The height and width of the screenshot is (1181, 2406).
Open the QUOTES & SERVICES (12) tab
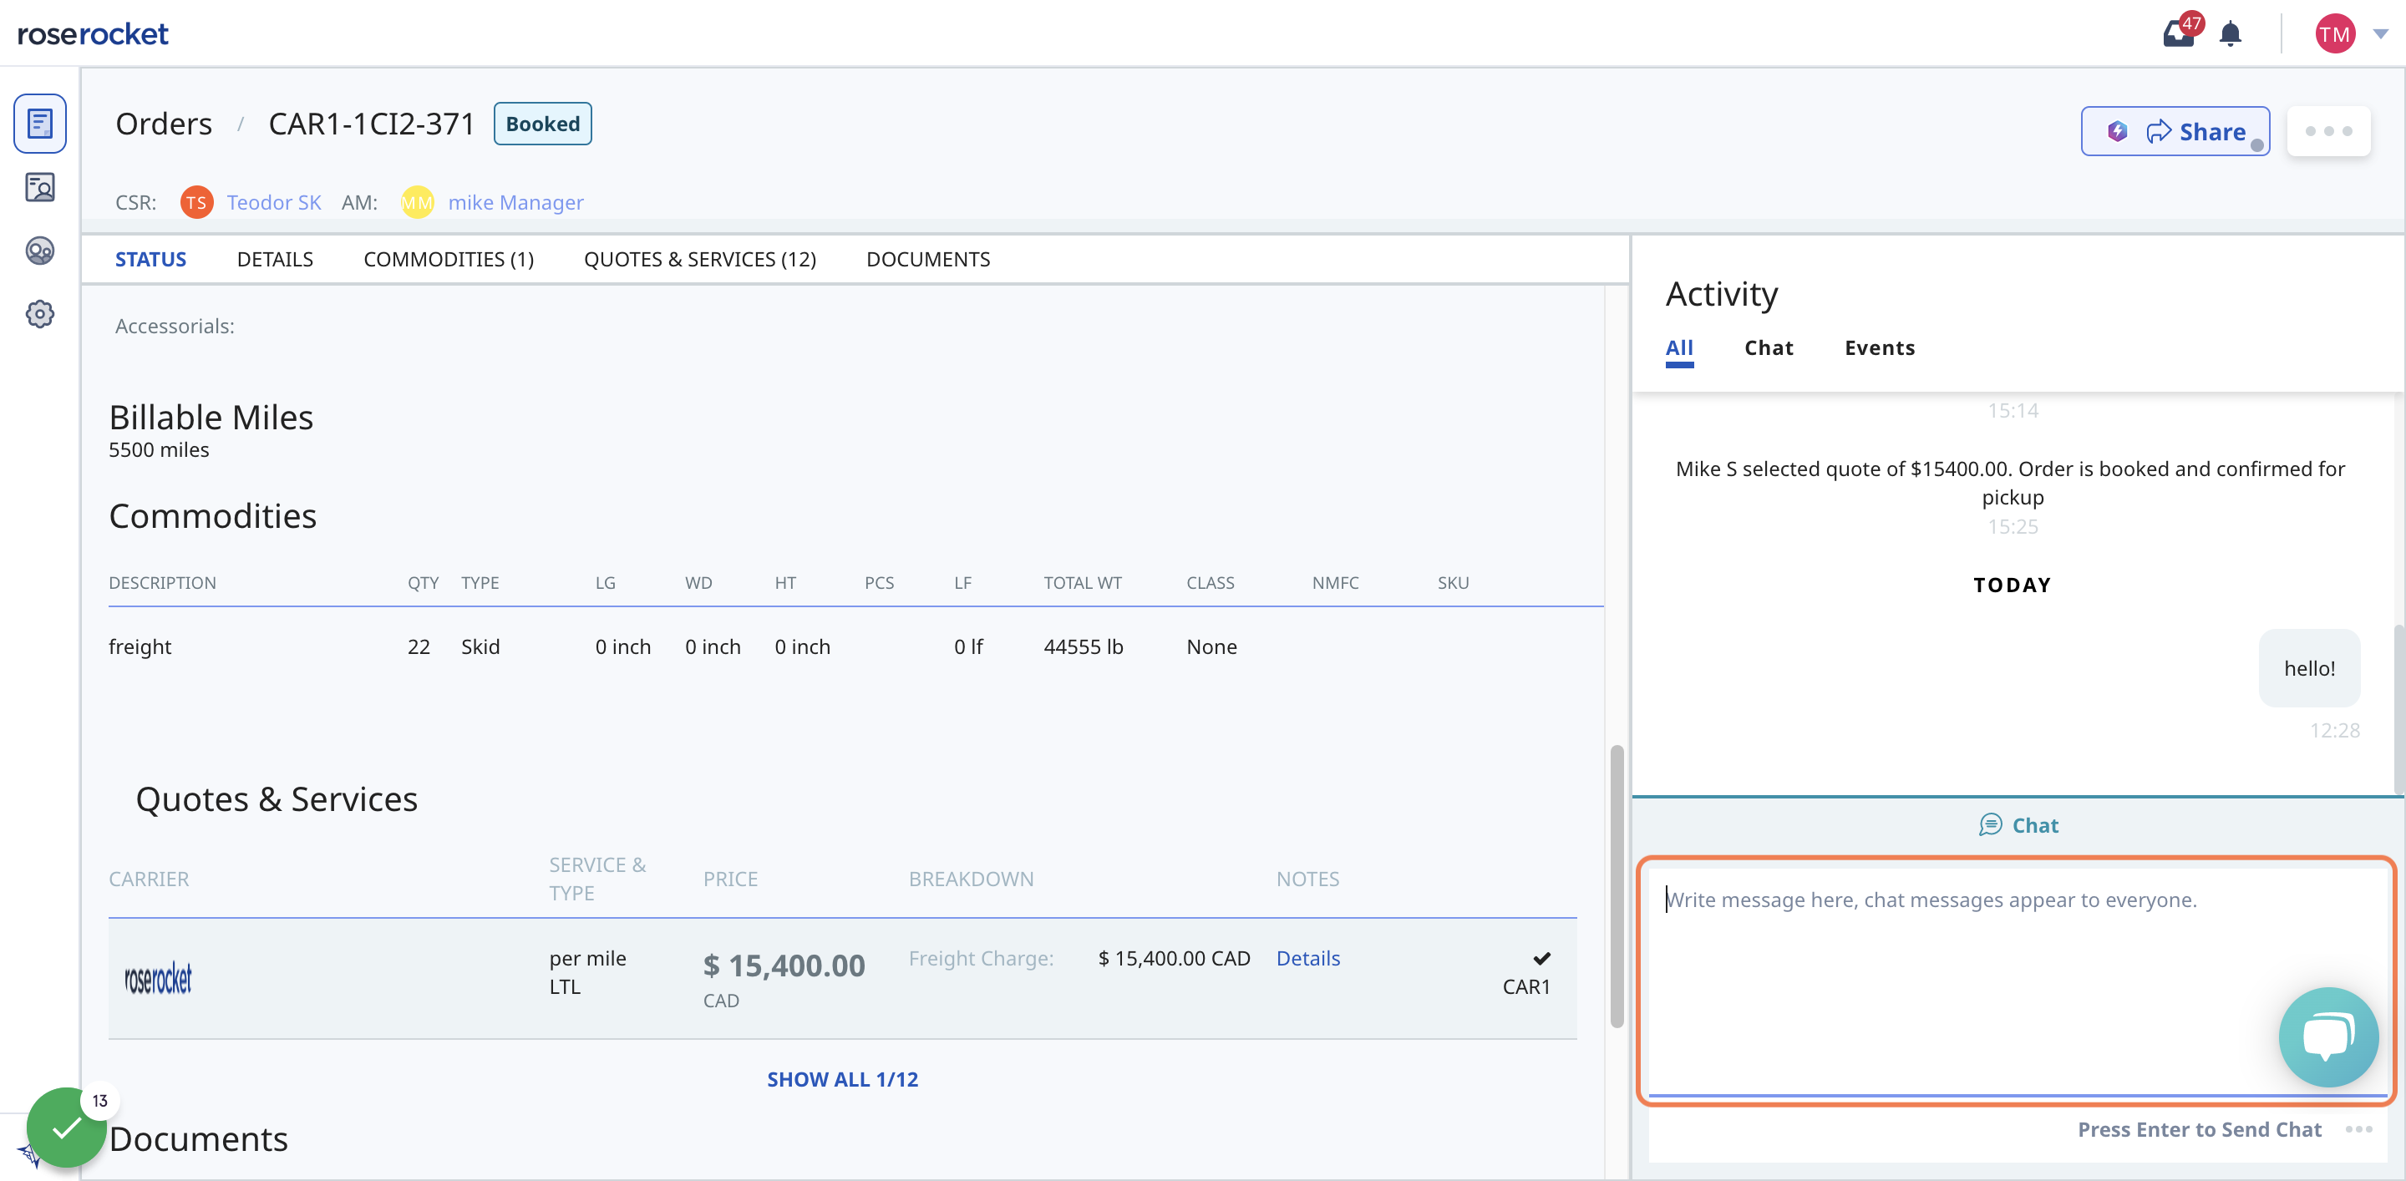(699, 260)
